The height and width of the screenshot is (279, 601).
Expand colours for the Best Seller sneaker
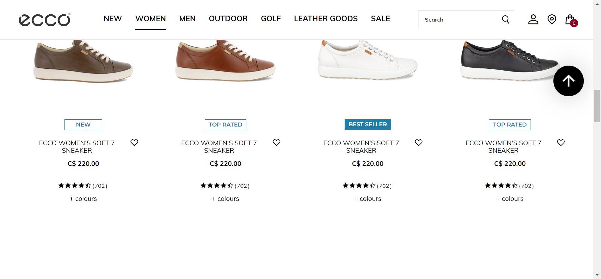pos(367,199)
